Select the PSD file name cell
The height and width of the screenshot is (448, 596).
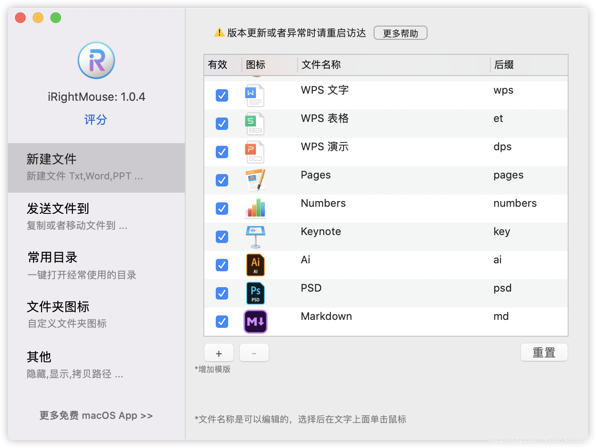point(311,288)
